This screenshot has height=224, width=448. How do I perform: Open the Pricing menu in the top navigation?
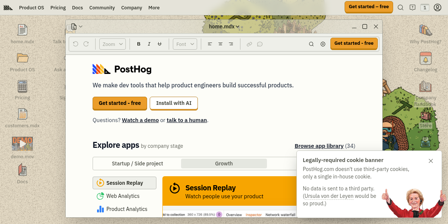point(58,7)
